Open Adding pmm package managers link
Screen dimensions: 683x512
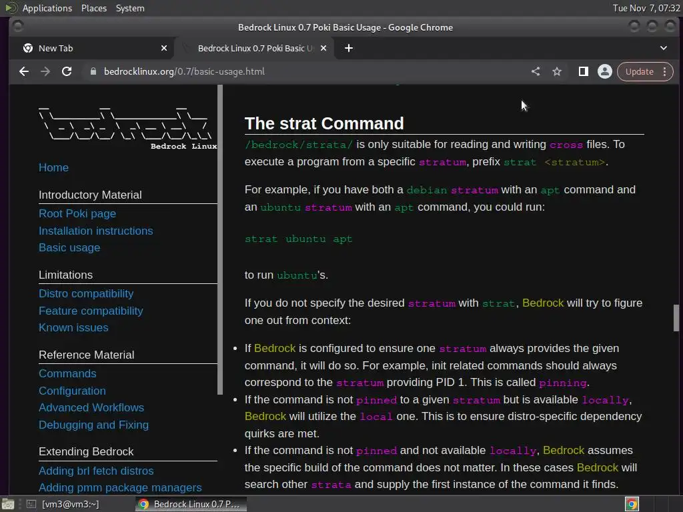120,487
